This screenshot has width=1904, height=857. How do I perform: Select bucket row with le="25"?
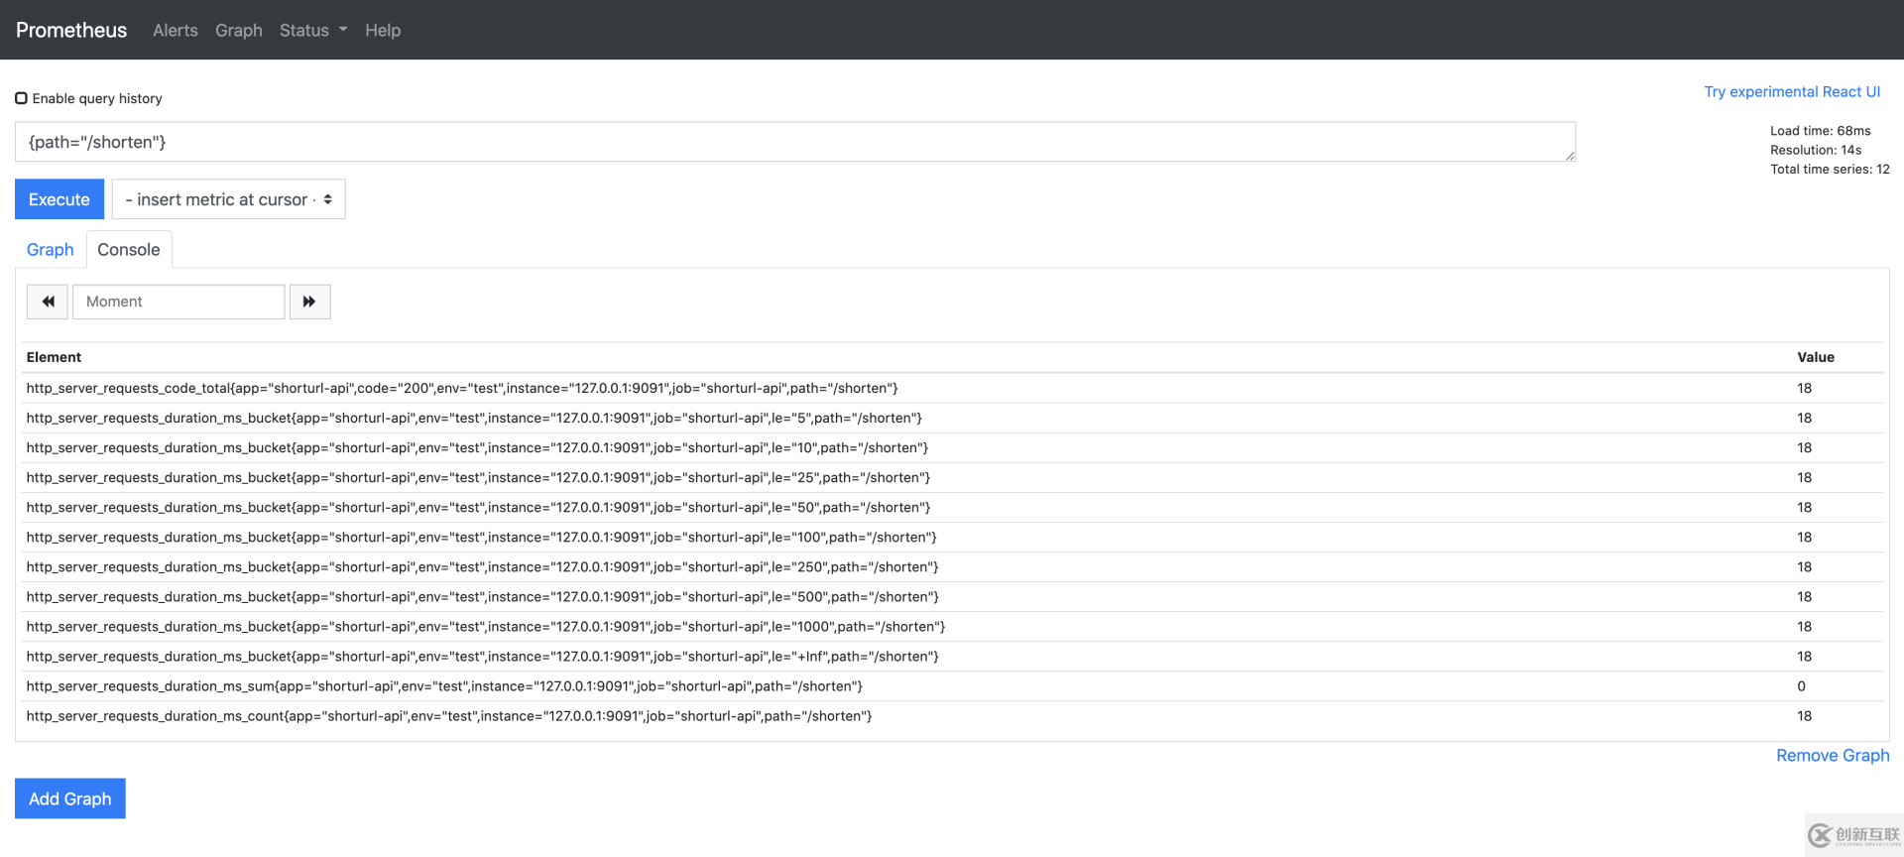tap(952, 478)
